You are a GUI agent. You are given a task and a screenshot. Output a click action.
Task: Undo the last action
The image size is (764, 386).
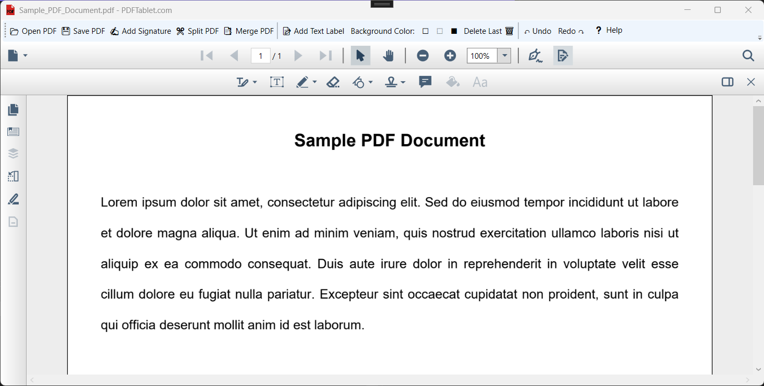(x=538, y=31)
